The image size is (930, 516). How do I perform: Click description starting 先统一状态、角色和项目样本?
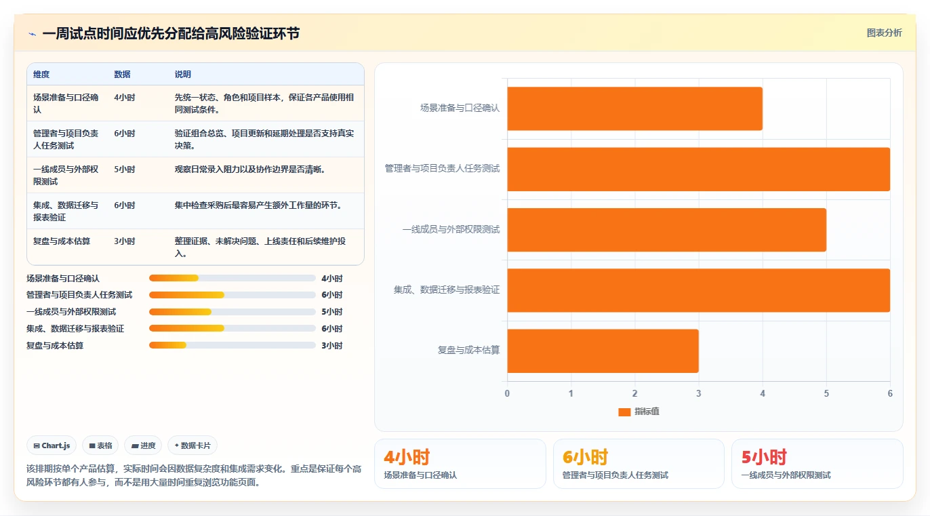264,103
